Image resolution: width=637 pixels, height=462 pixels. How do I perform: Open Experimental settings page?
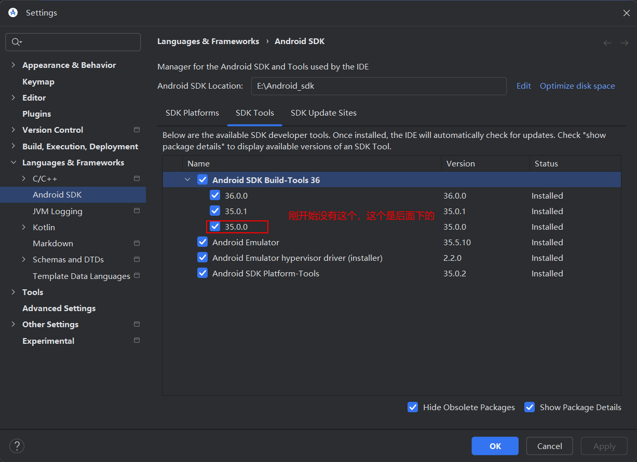click(48, 341)
